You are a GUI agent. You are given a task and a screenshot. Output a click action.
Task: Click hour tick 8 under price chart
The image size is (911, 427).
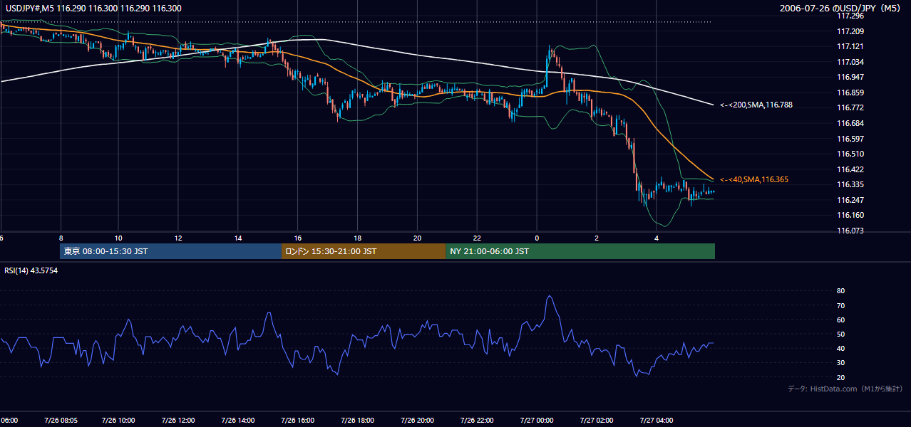pos(61,238)
